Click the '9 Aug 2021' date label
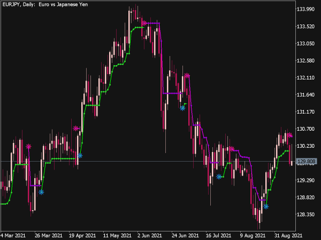The height and width of the screenshot is (240, 321). click(252, 236)
